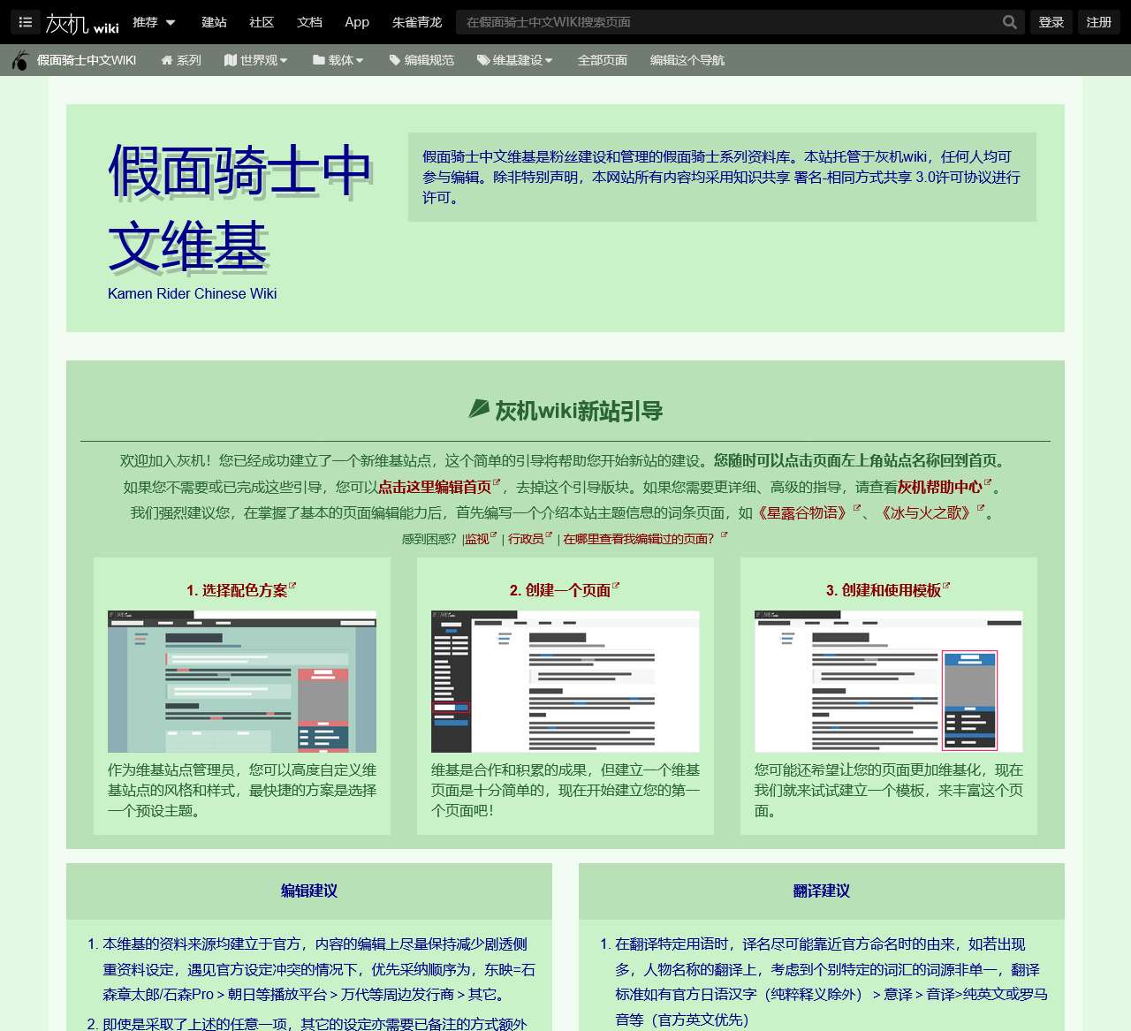Open the 建站 menu item

(x=214, y=22)
